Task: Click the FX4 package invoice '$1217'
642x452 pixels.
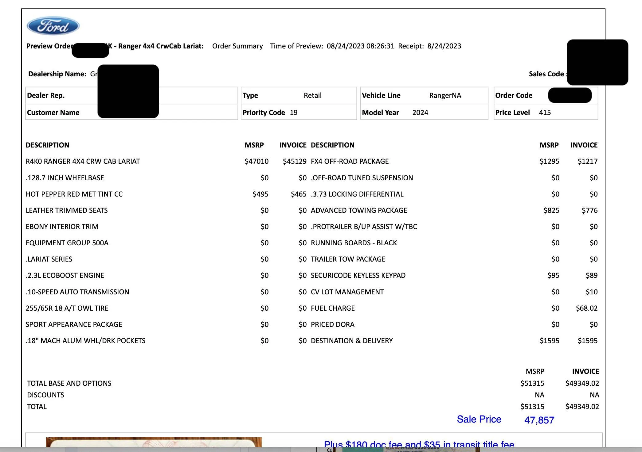Action: (588, 161)
